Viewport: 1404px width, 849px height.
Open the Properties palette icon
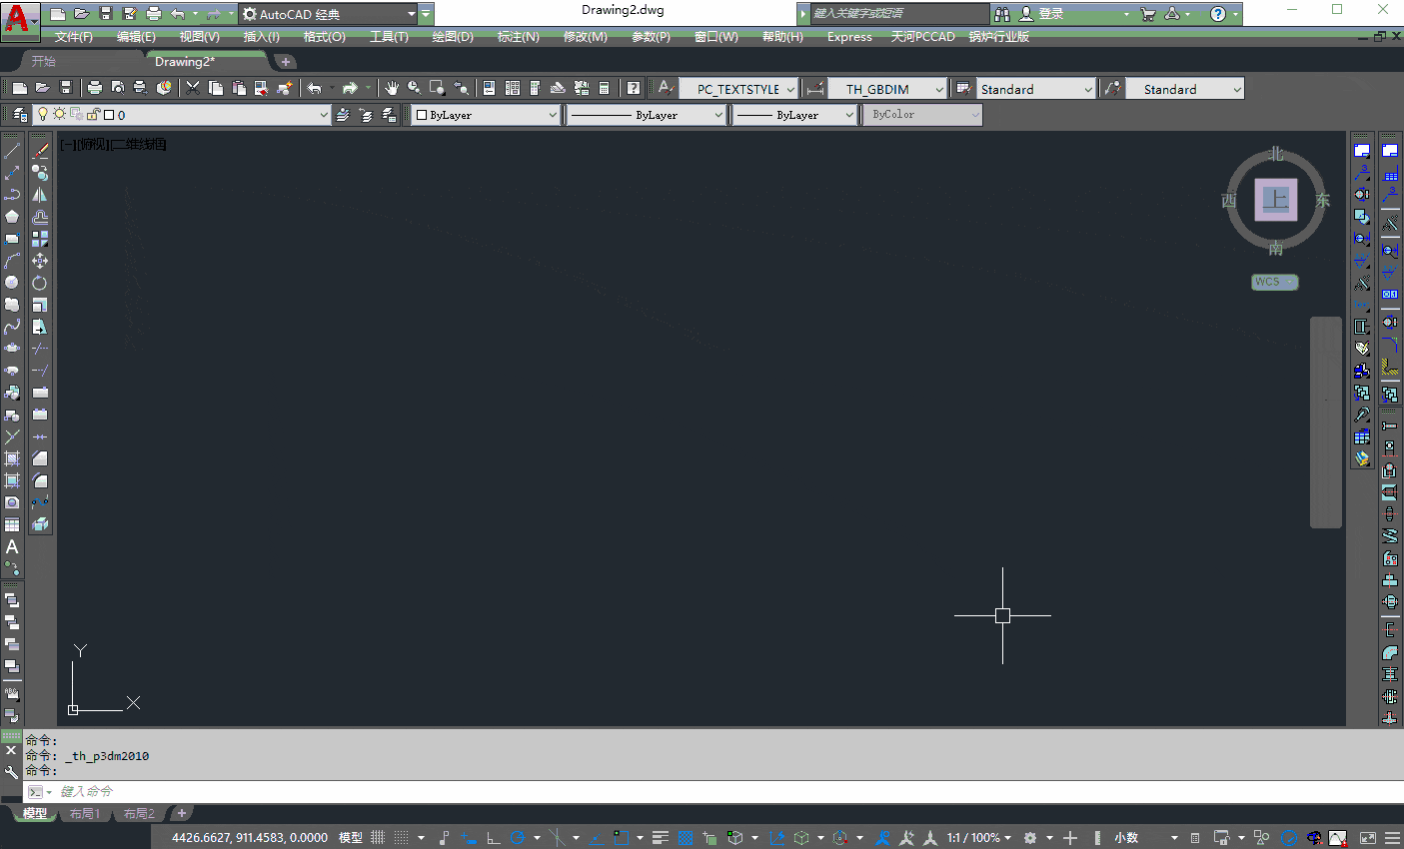[489, 88]
